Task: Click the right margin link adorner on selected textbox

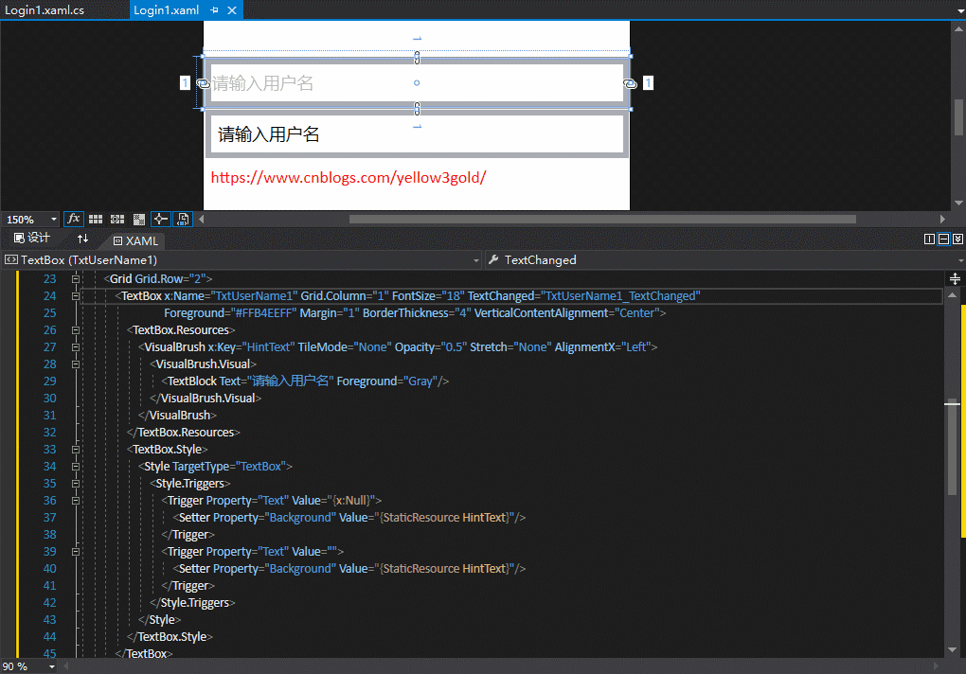Action: (x=630, y=83)
